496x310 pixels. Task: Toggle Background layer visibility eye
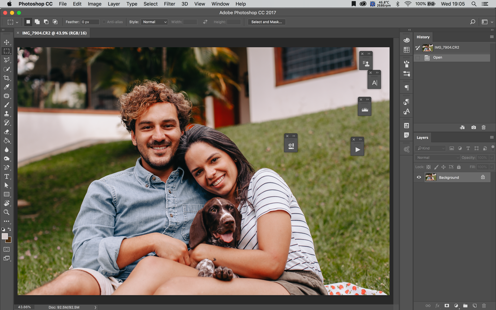(x=419, y=177)
